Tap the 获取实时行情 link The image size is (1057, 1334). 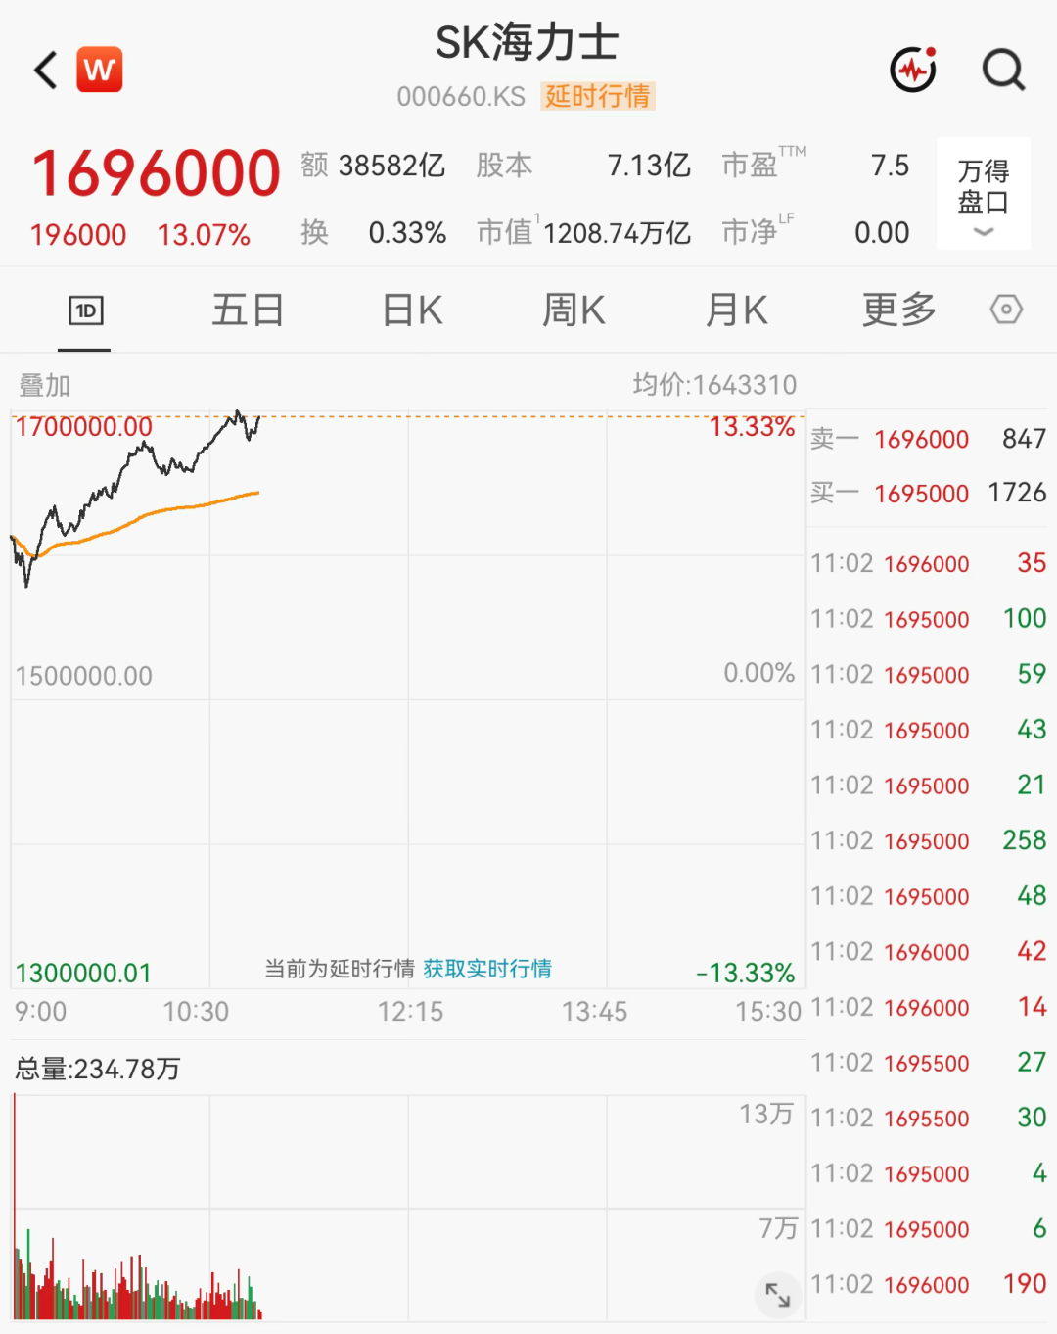pos(487,969)
